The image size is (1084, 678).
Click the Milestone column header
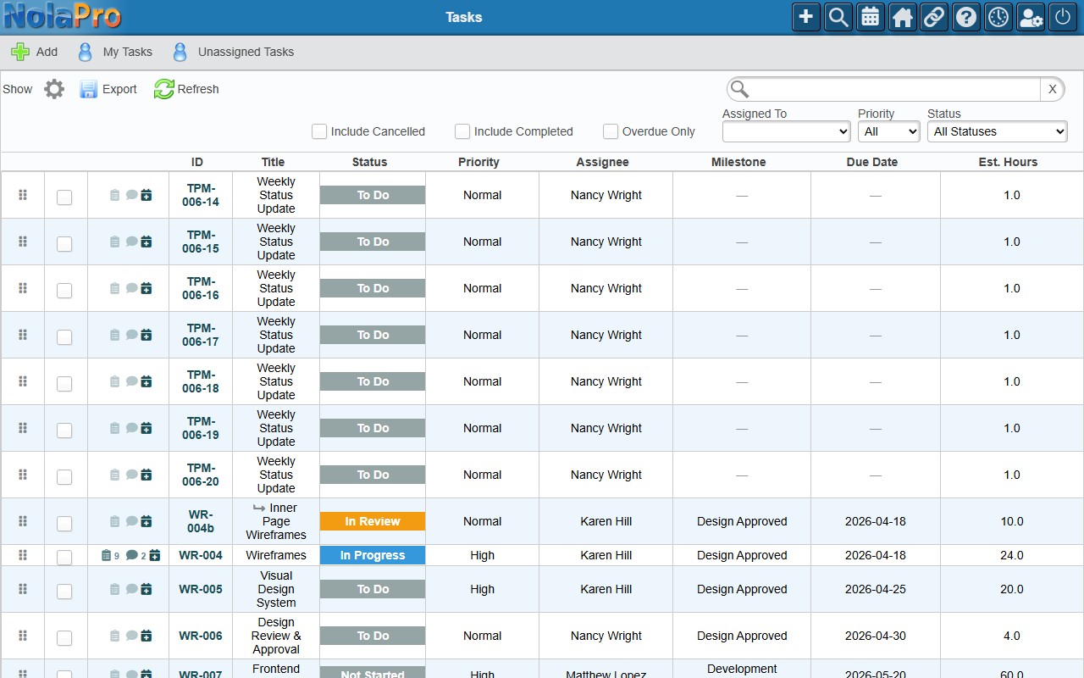point(738,162)
